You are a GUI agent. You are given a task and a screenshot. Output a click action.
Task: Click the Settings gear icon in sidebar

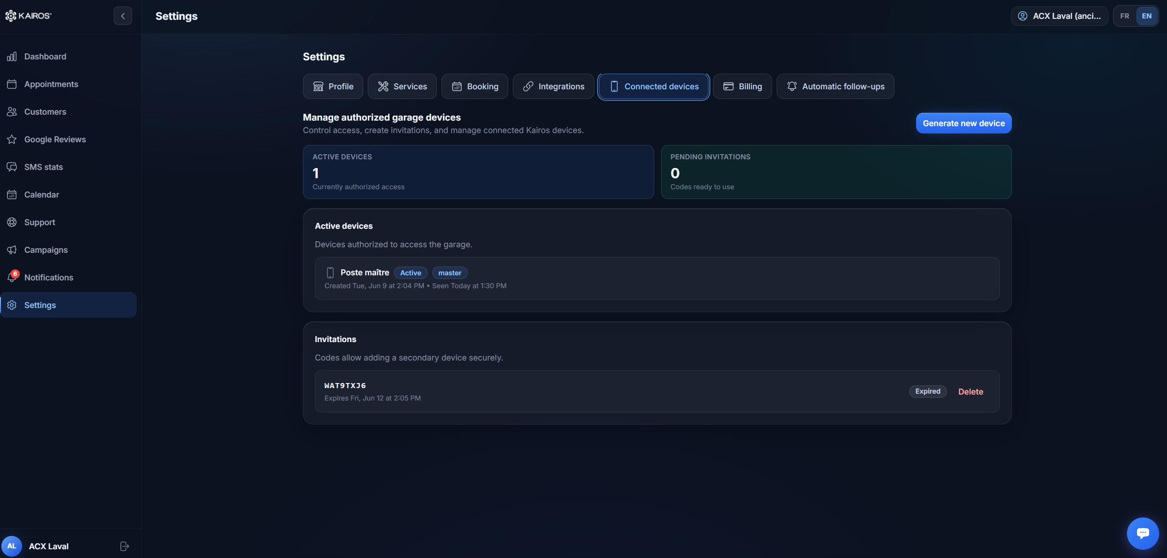[12, 305]
